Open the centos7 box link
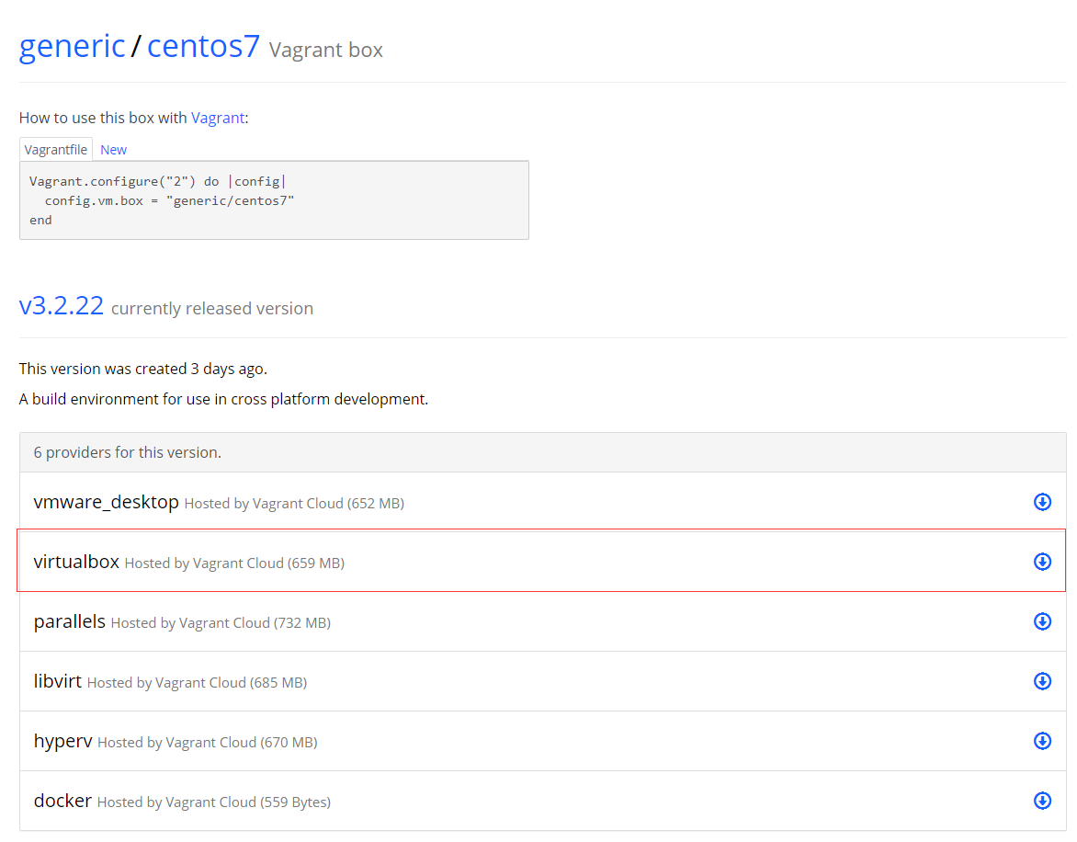 203,47
